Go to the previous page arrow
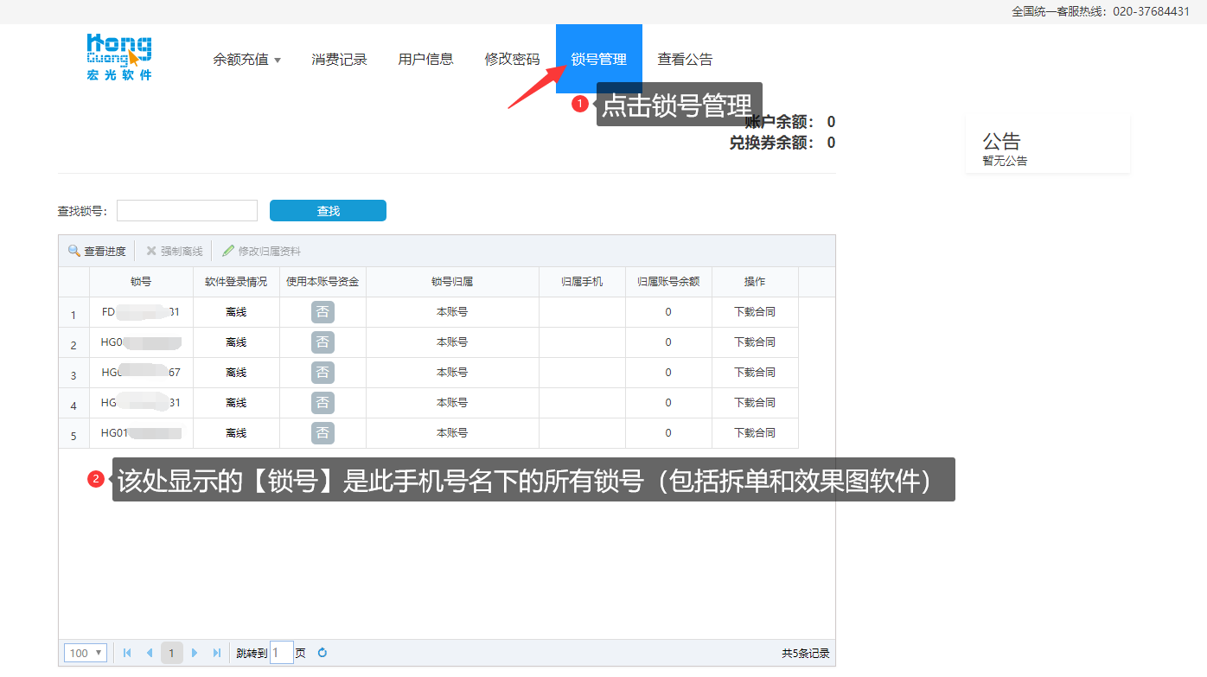 point(150,653)
